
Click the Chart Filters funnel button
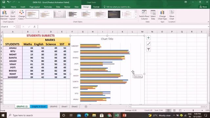pos(148,49)
